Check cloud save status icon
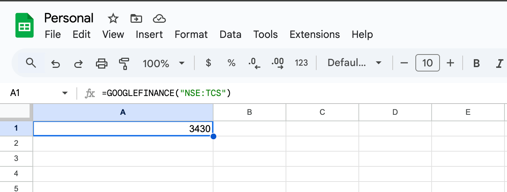This screenshot has width=507, height=192. pyautogui.click(x=159, y=18)
